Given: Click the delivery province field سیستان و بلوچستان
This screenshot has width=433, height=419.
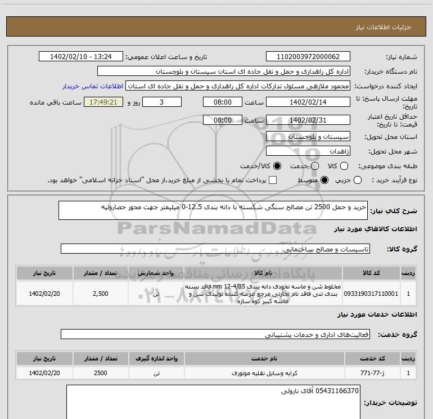Looking at the screenshot, I should (308, 137).
